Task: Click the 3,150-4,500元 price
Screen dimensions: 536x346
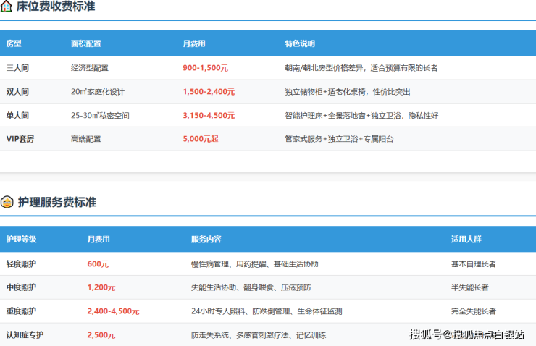Action: pos(209,115)
